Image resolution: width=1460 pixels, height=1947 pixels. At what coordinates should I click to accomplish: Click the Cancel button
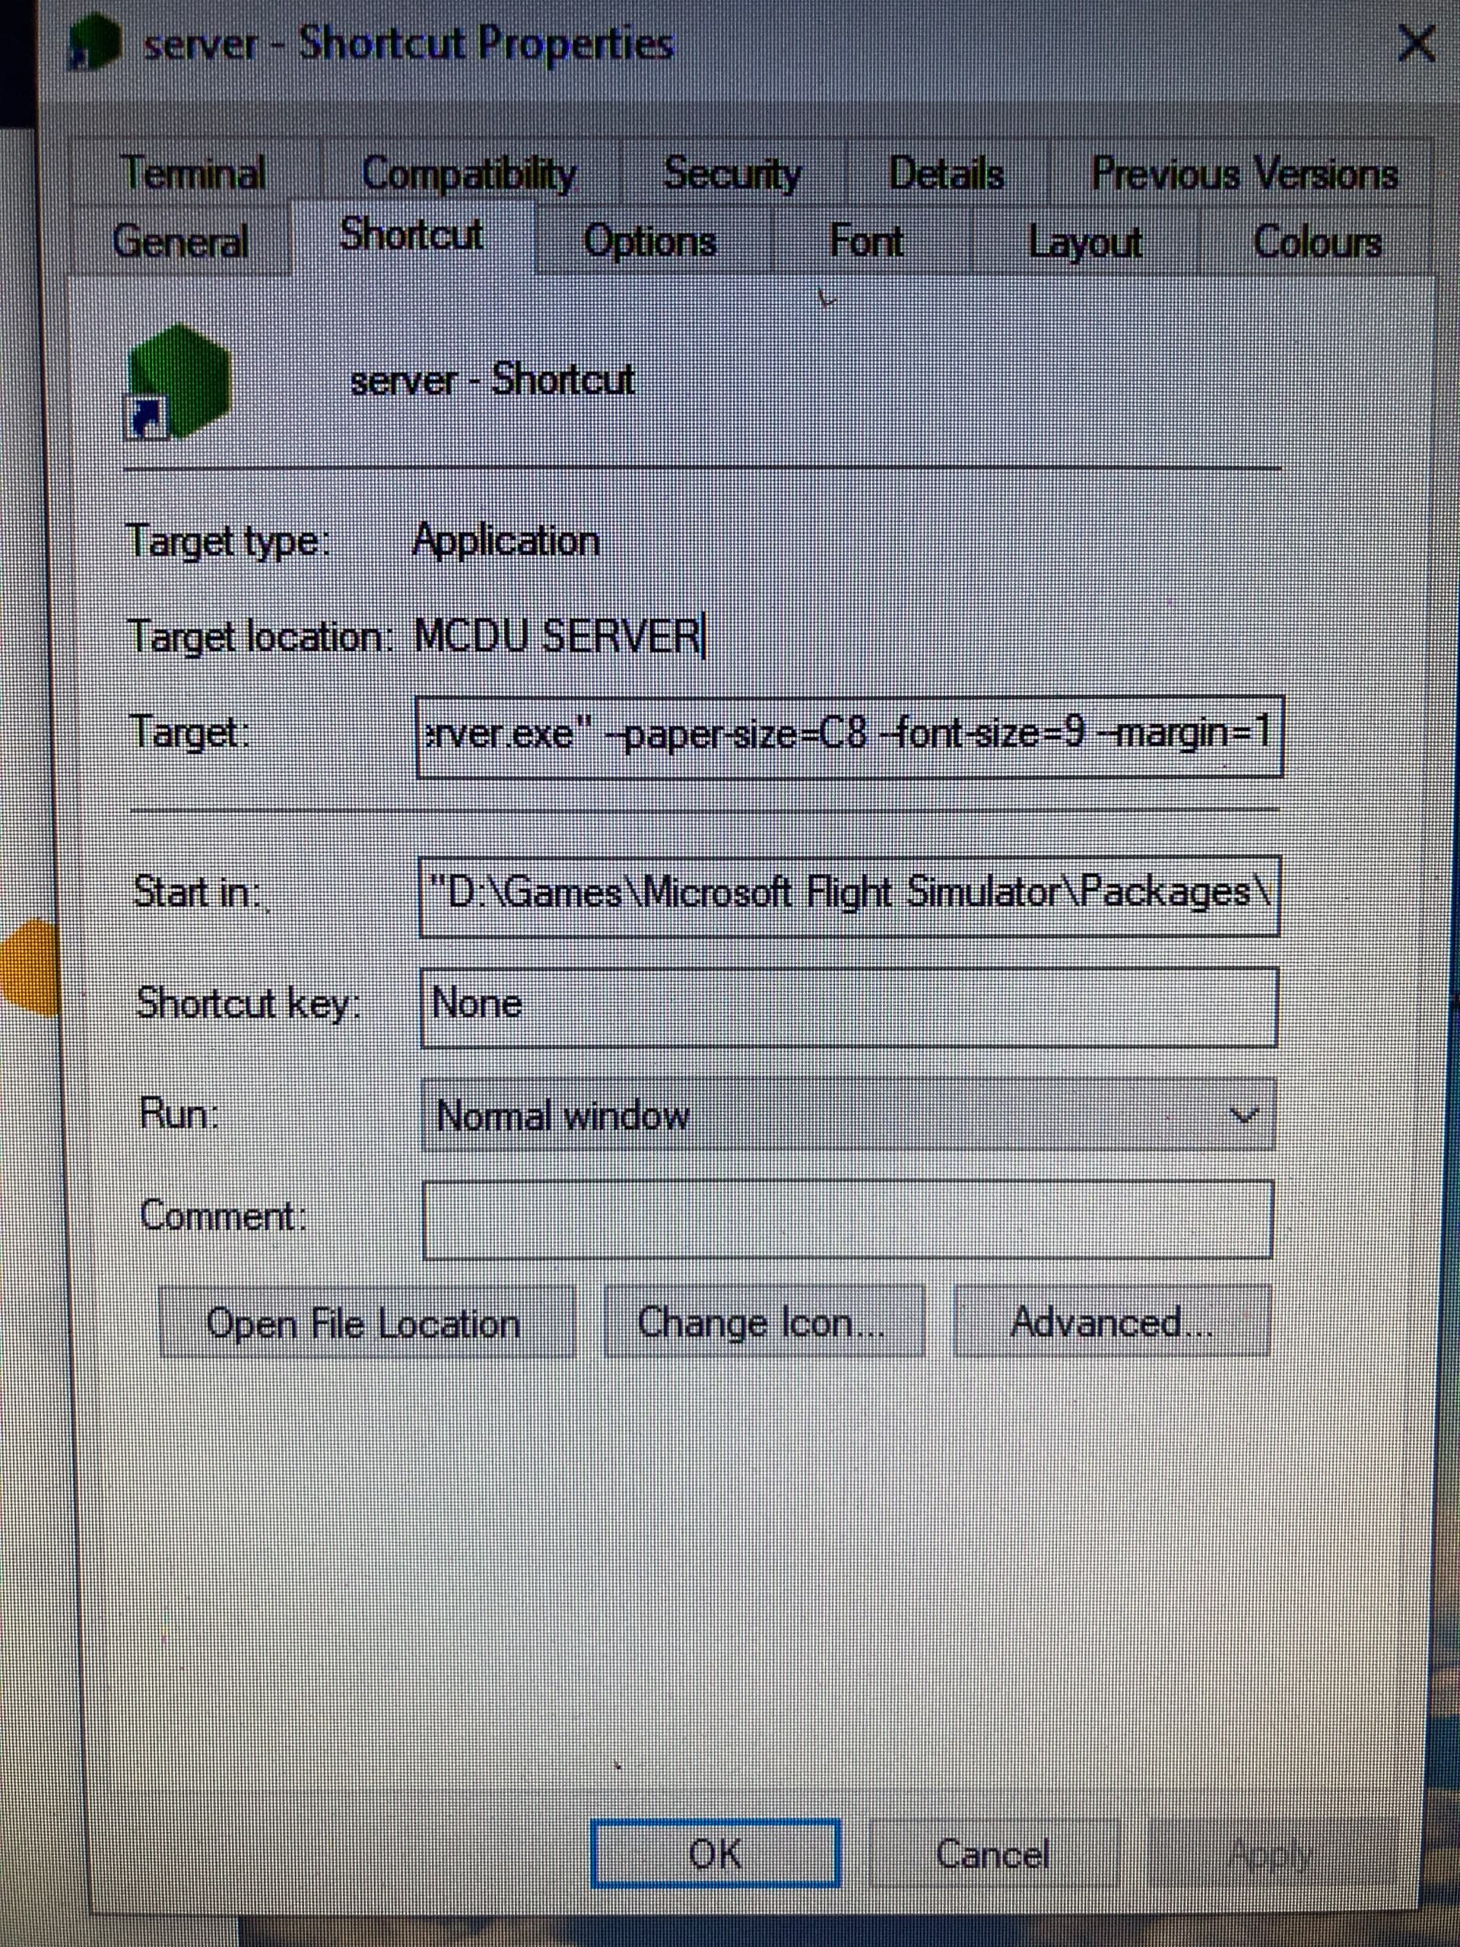click(x=994, y=1854)
